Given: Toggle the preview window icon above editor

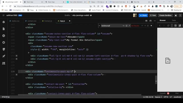Looking at the screenshot, I should pos(150,21).
